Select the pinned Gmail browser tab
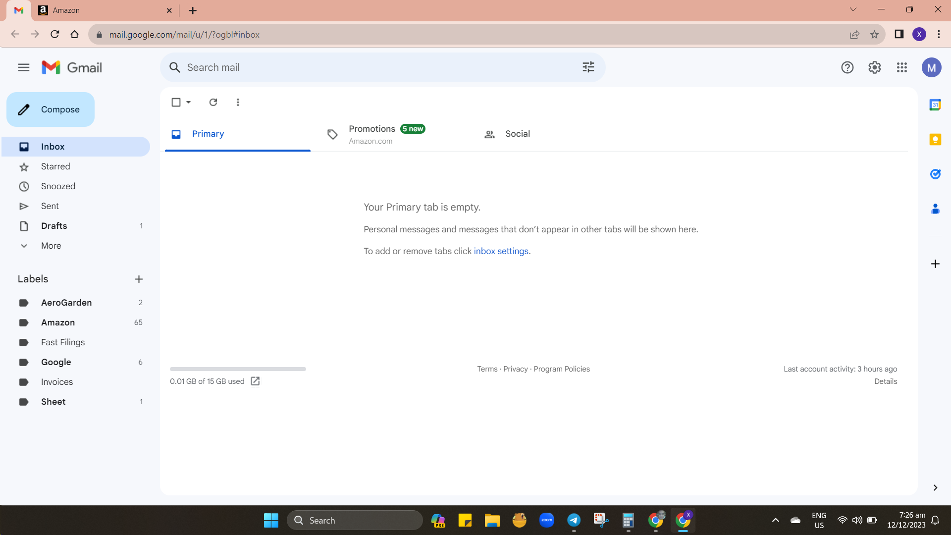Viewport: 951px width, 535px height. tap(19, 10)
